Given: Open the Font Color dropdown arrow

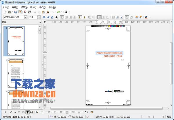Looking at the screenshot, I should click(x=149, y=17).
